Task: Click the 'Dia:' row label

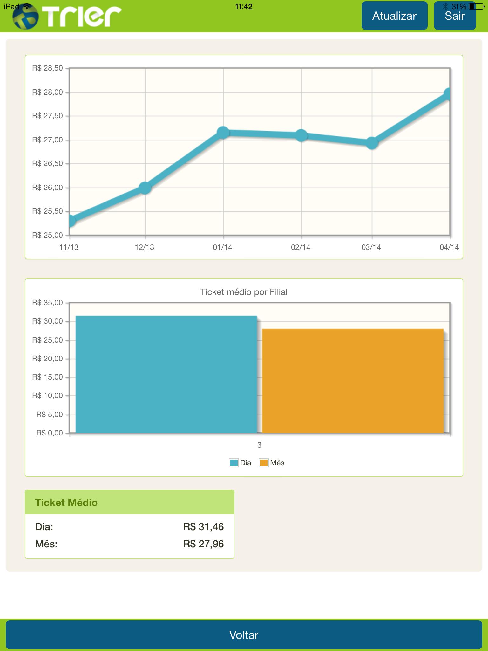Action: (x=44, y=527)
